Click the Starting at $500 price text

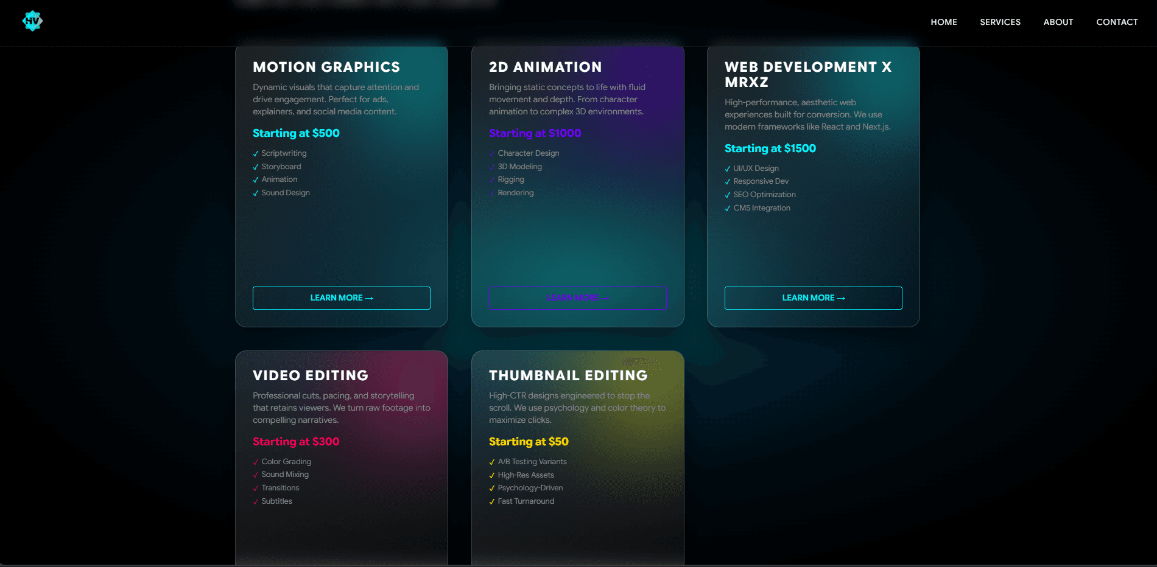coord(296,133)
